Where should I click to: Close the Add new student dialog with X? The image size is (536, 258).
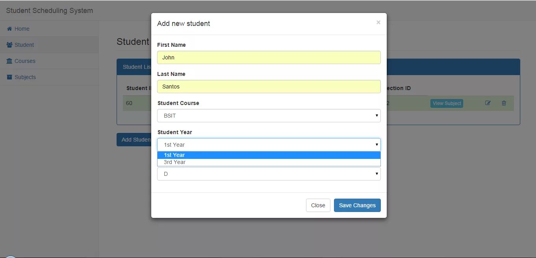[378, 22]
